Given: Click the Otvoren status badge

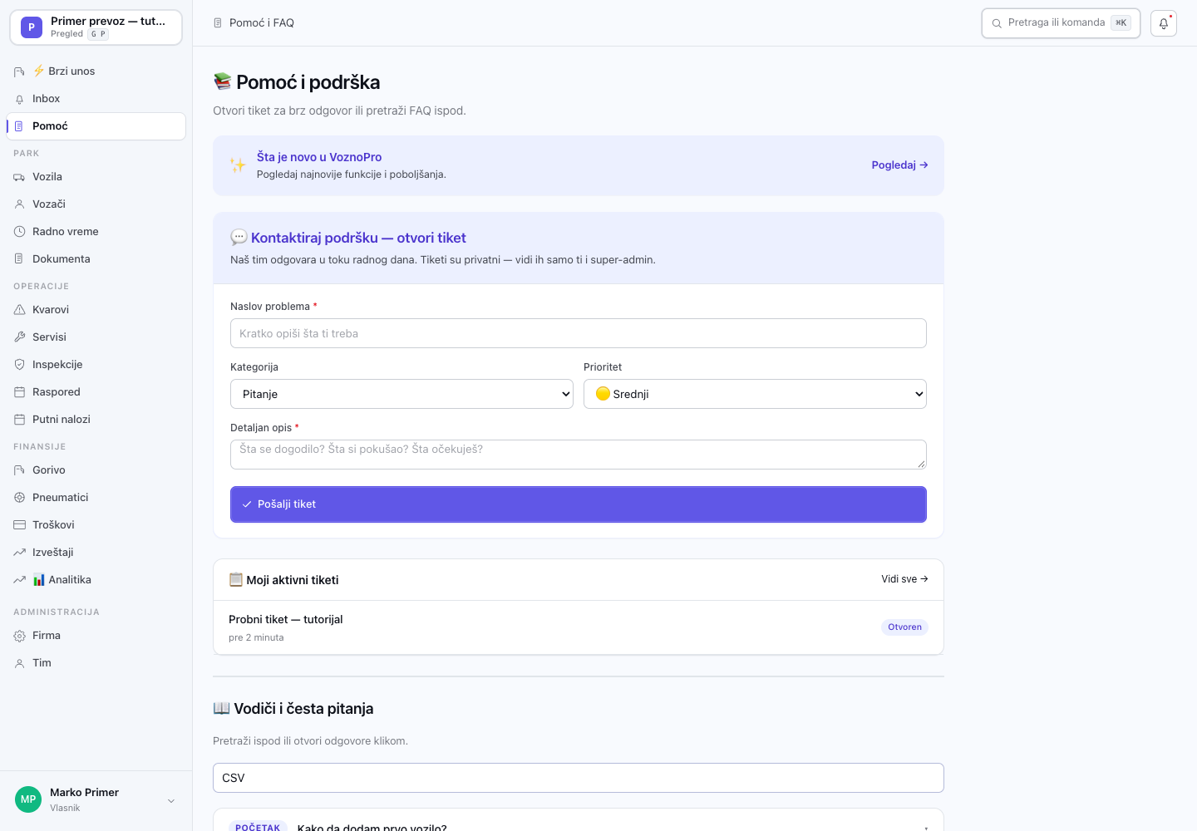Looking at the screenshot, I should pos(904,627).
